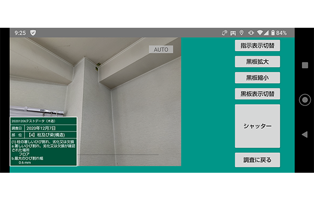Tap the shield icon in status bar
Screen dimensions: 314x200
pyautogui.click(x=33, y=32)
